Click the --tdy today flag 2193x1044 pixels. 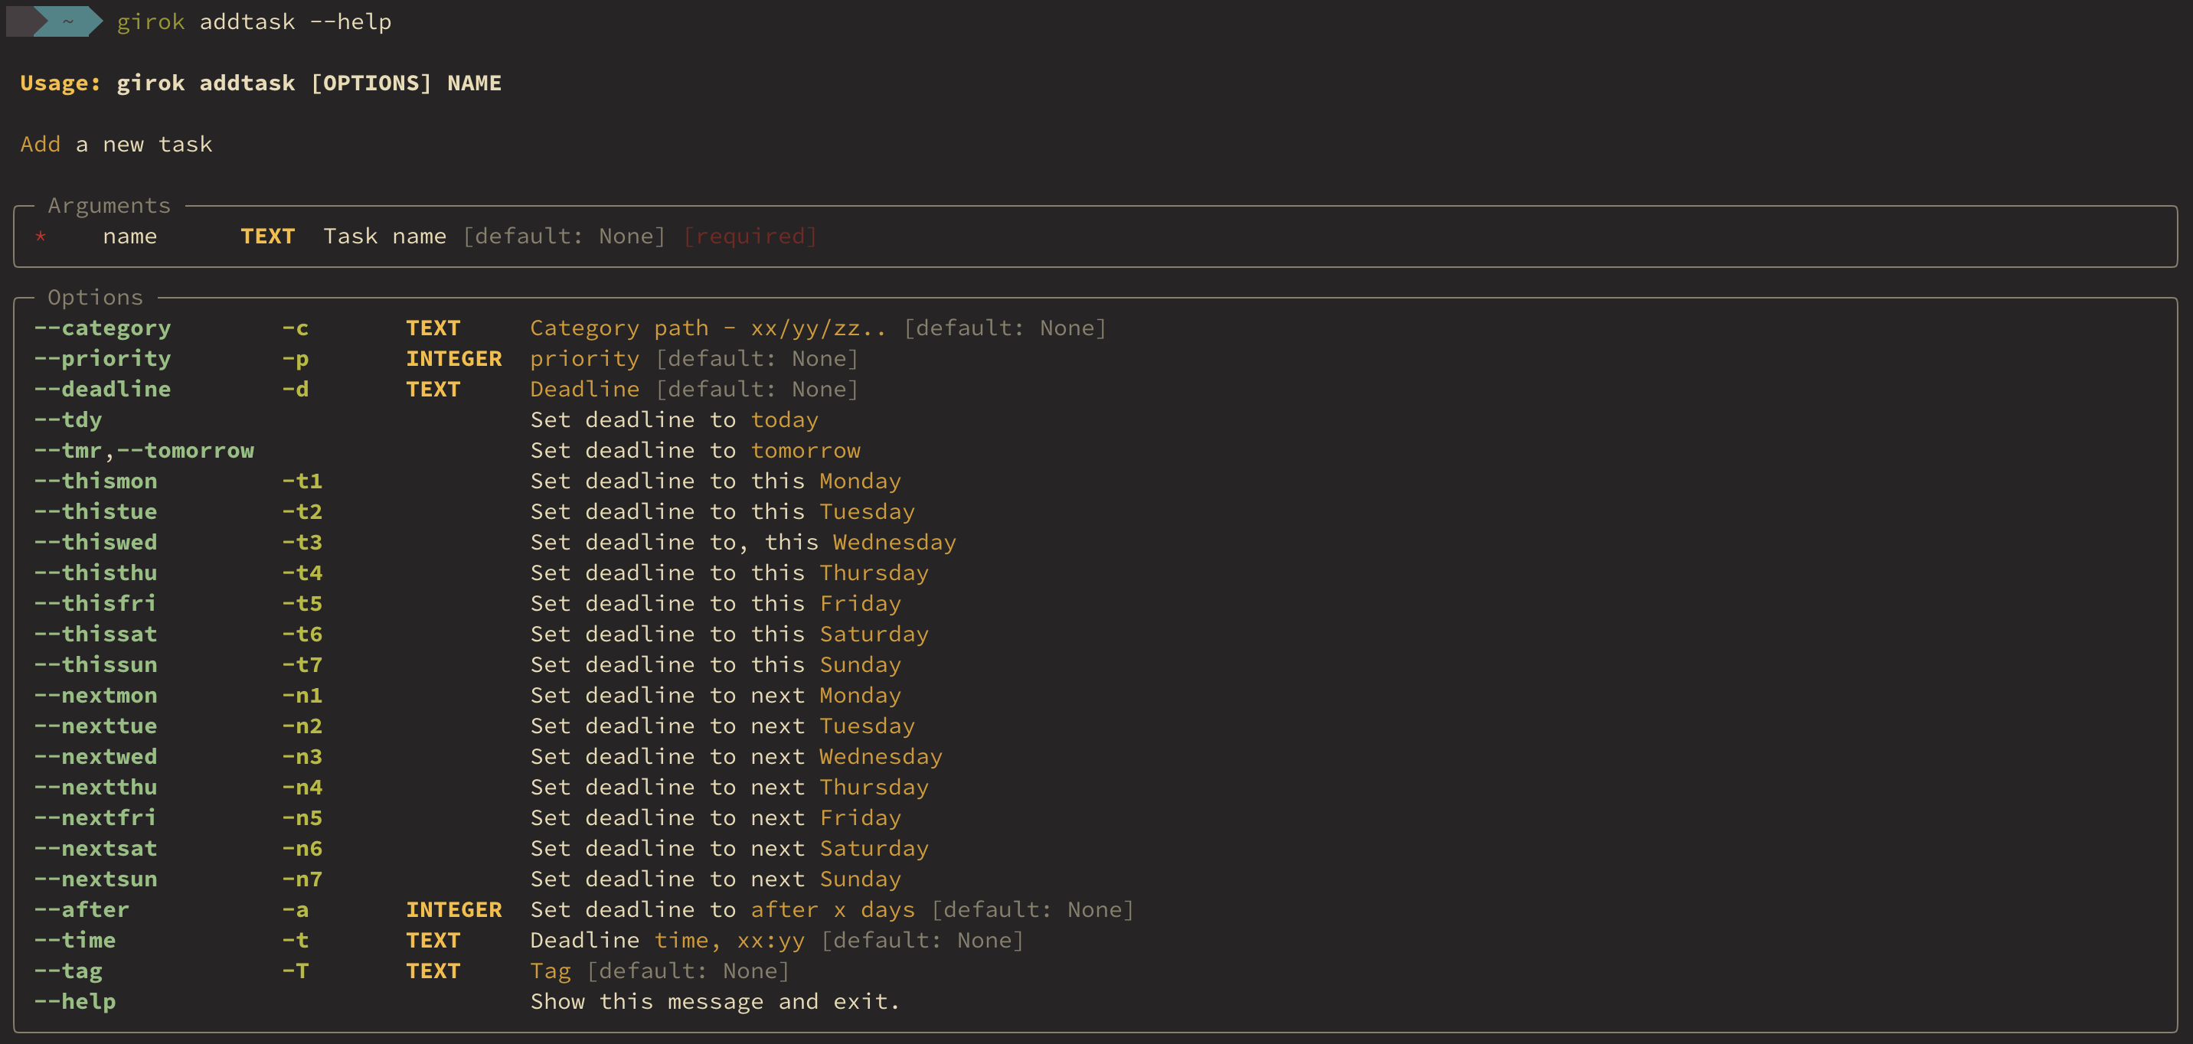click(x=68, y=420)
